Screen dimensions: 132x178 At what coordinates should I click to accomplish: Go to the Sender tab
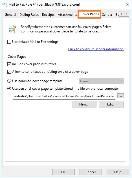(107, 15)
